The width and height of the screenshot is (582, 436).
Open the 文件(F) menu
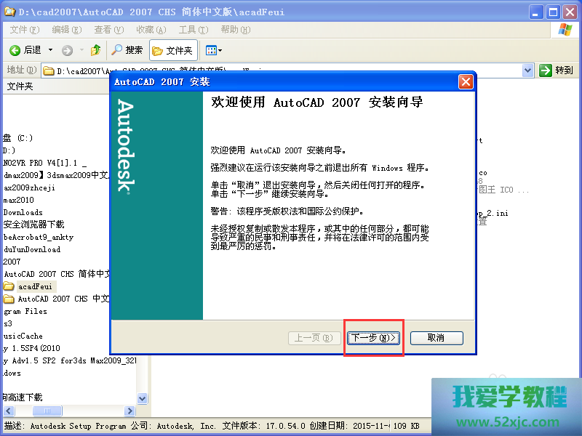coord(24,30)
